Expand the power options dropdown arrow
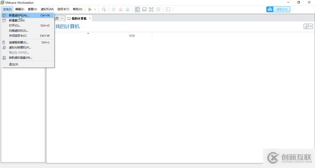Screen dimensions: 315x168 tap(95, 10)
